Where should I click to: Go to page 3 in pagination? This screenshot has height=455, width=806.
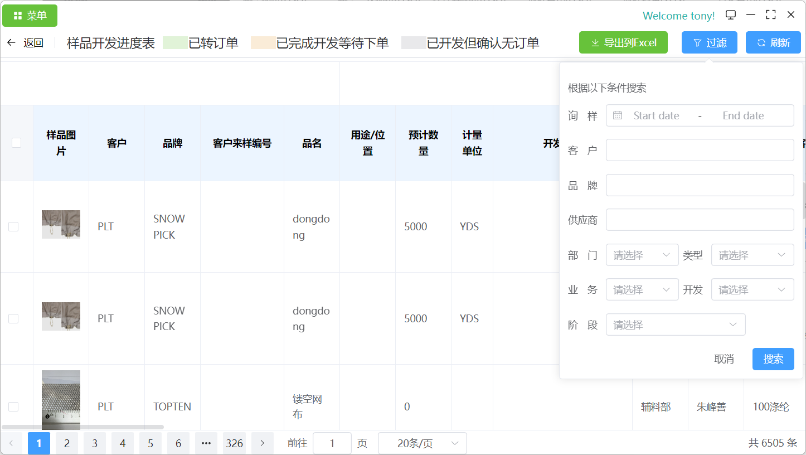95,443
